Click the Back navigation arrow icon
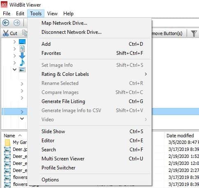199x188 pixels. (6, 23)
